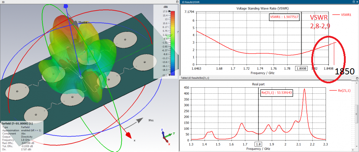Click the farfield (f=01.8000) [1] heading

click(x=17, y=123)
